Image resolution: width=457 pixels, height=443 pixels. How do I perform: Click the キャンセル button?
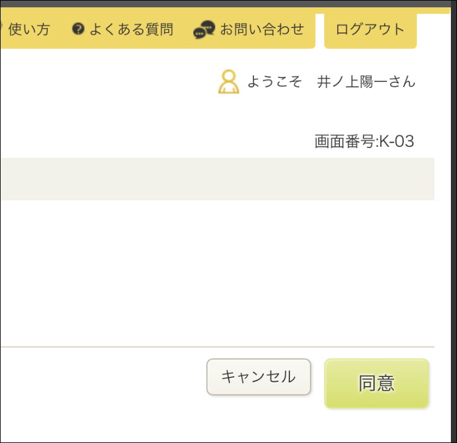coord(258,377)
